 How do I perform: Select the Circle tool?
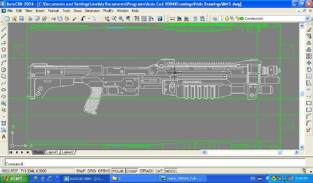[x=4, y=70]
